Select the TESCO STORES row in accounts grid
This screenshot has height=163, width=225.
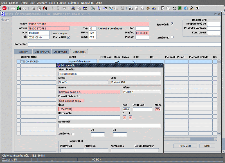point(44,61)
